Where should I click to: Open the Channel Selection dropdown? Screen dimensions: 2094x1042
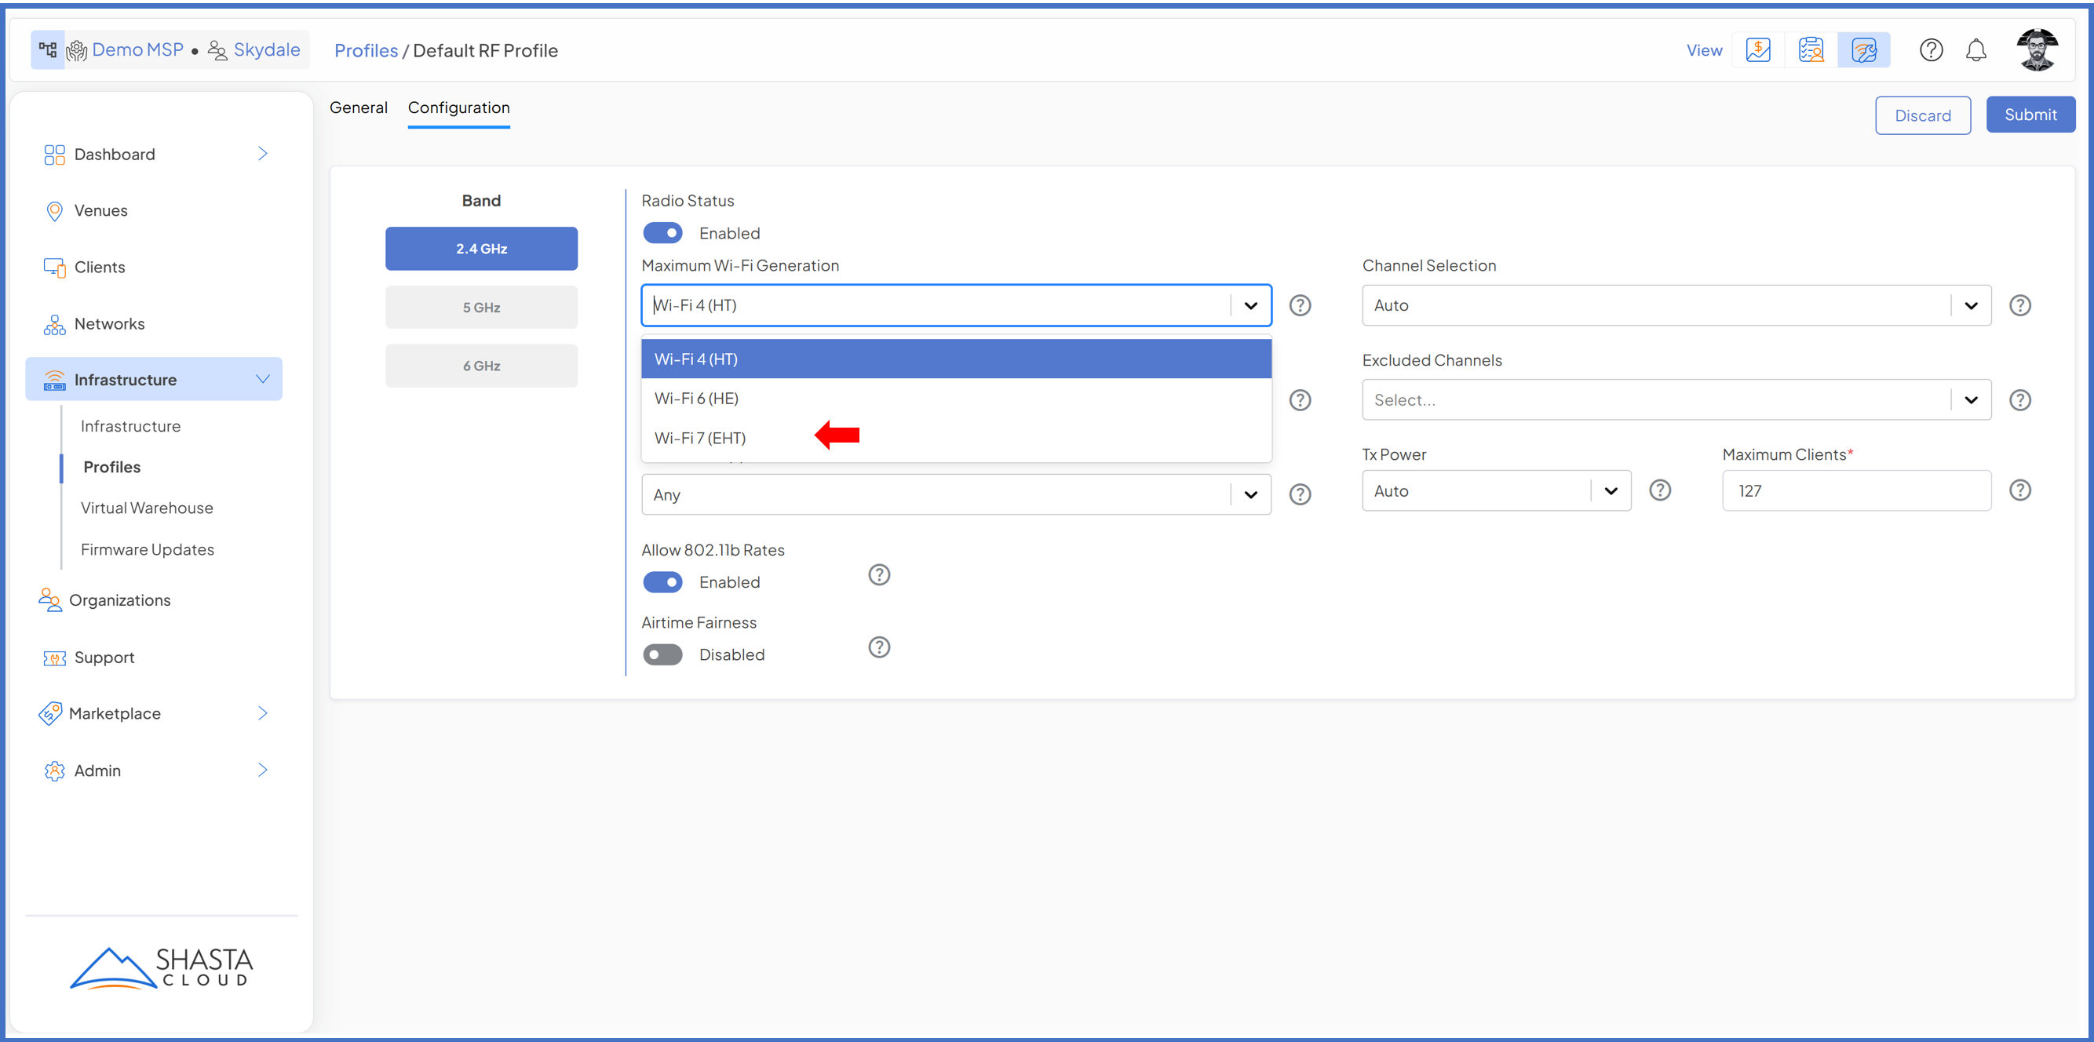(x=1676, y=305)
